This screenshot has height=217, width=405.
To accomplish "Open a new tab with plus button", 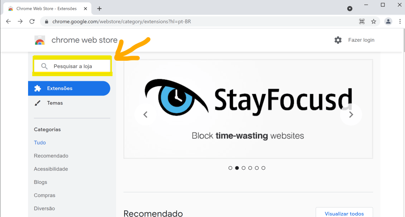I will 99,8.
